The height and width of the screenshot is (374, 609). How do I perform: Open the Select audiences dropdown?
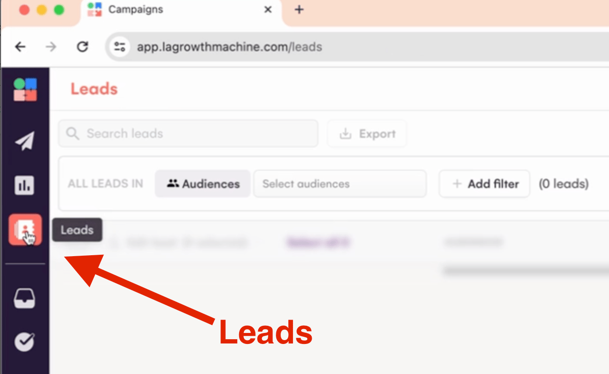pos(340,184)
